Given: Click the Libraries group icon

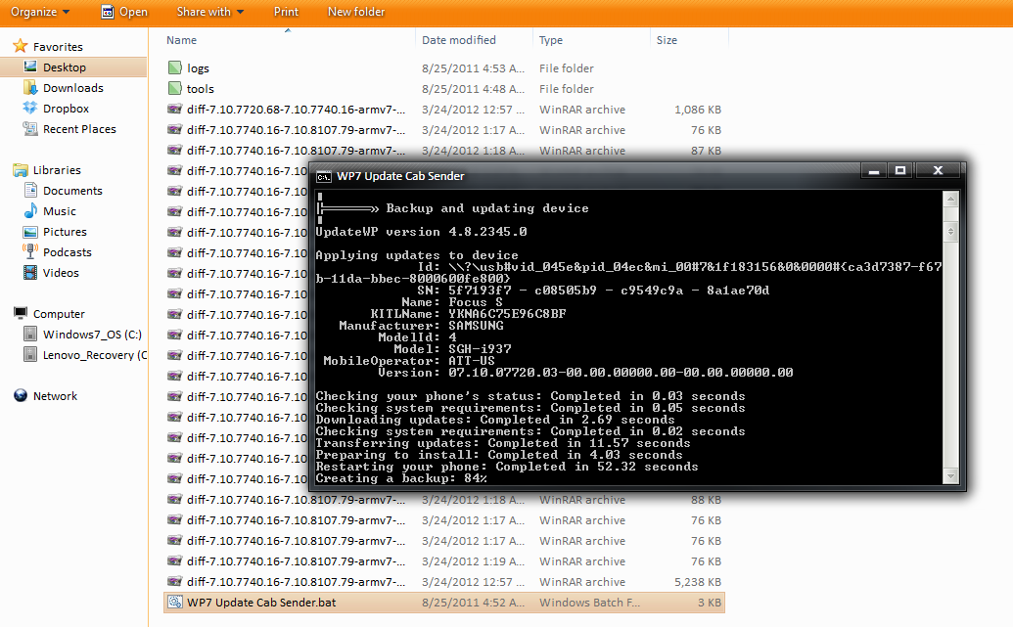Looking at the screenshot, I should click(20, 170).
